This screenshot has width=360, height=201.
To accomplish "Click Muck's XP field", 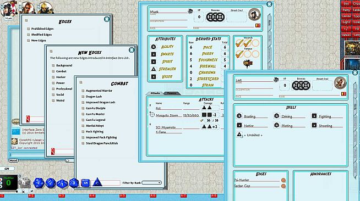I will pyautogui.click(x=199, y=17).
